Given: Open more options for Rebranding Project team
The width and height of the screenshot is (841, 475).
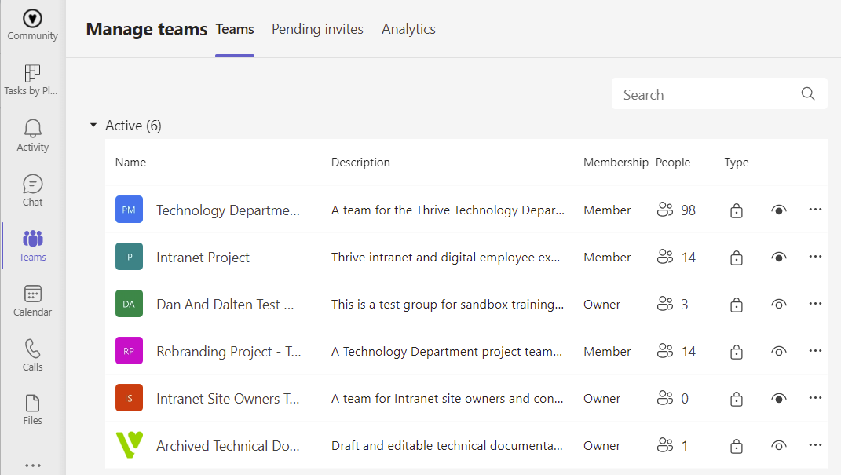Looking at the screenshot, I should pos(815,351).
